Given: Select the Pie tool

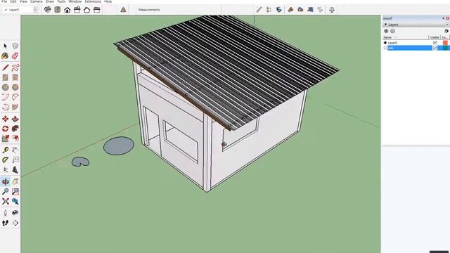Looking at the screenshot, I should click(15, 107).
